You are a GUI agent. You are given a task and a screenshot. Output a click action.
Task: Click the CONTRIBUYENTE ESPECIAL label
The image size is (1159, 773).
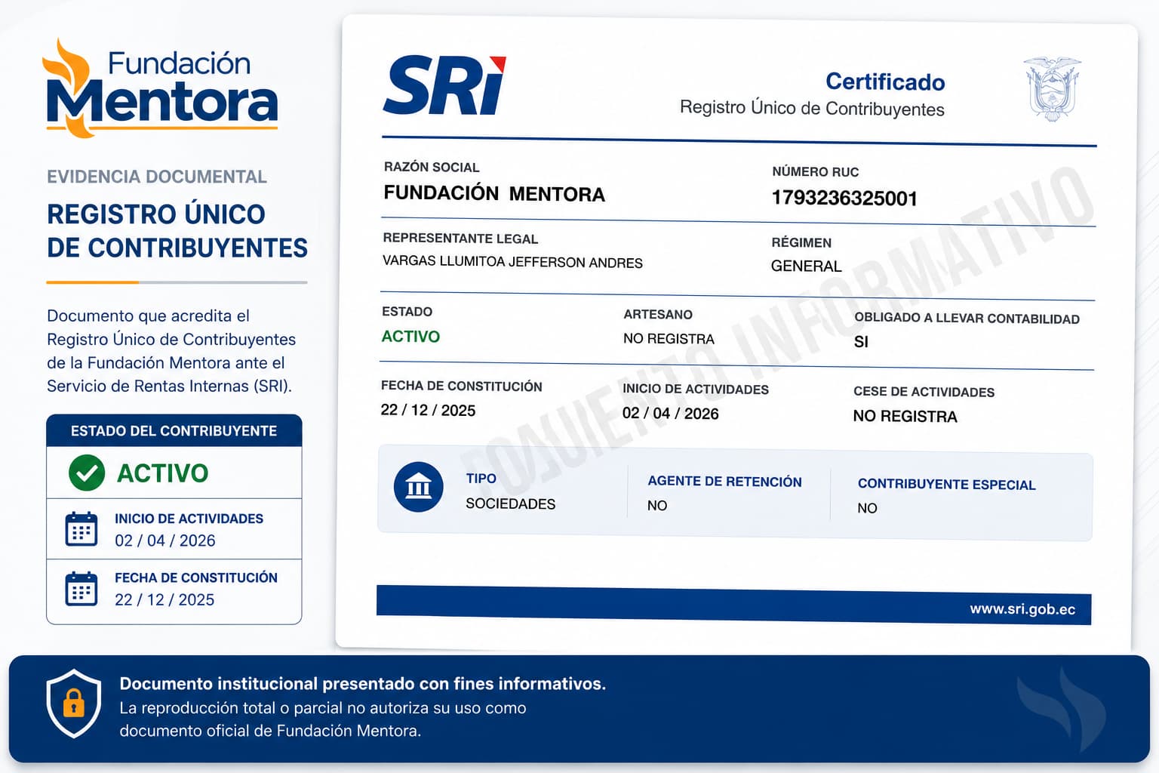pos(946,485)
